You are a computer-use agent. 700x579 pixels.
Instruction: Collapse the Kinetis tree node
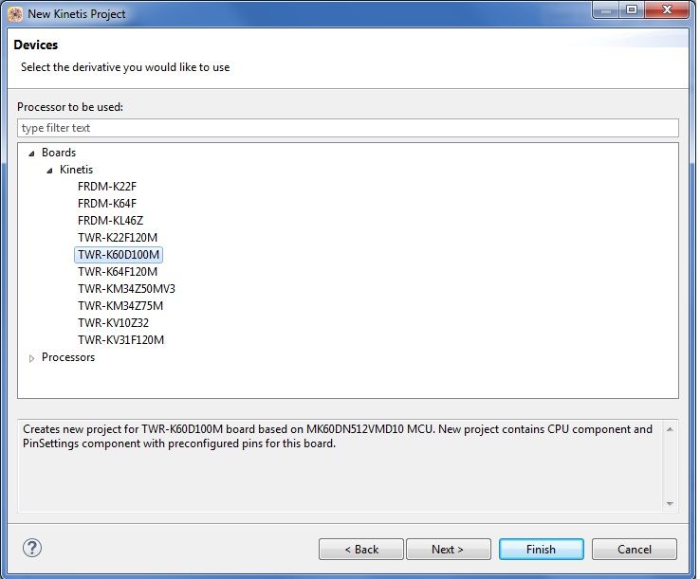(x=49, y=171)
